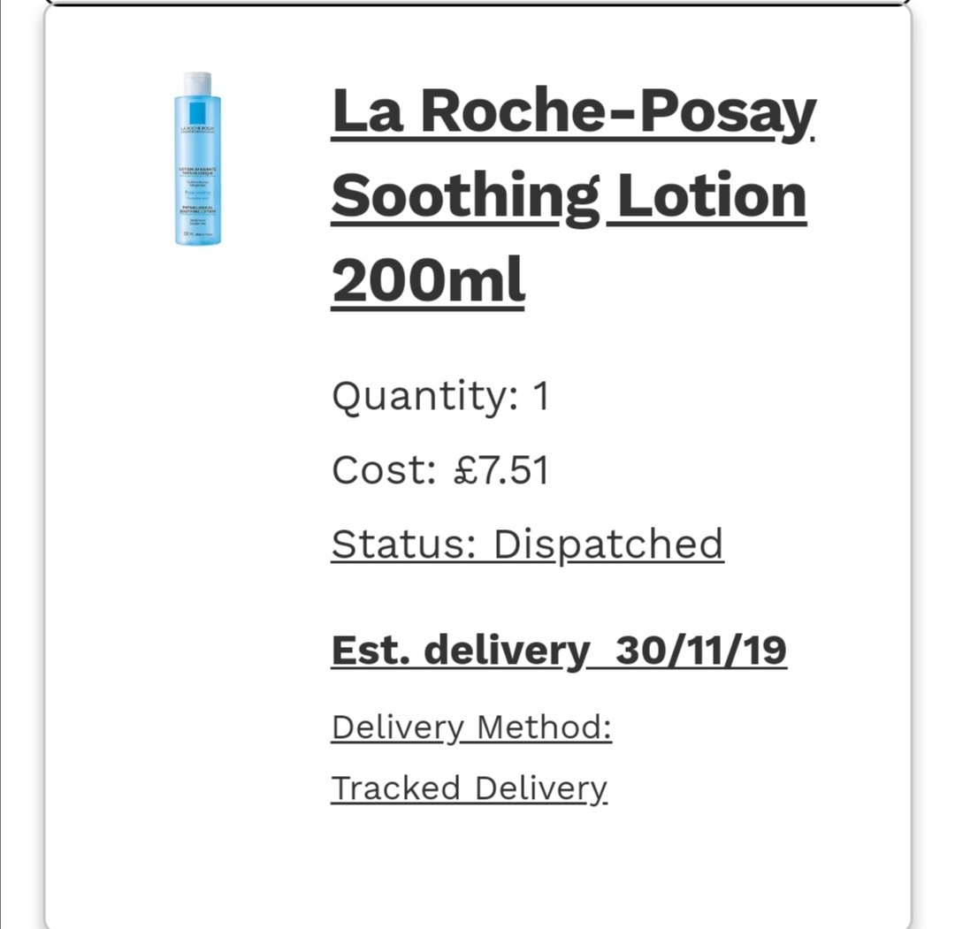
Task: Click the word "Delivery" in "Delivery Method:"
Action: (397, 728)
